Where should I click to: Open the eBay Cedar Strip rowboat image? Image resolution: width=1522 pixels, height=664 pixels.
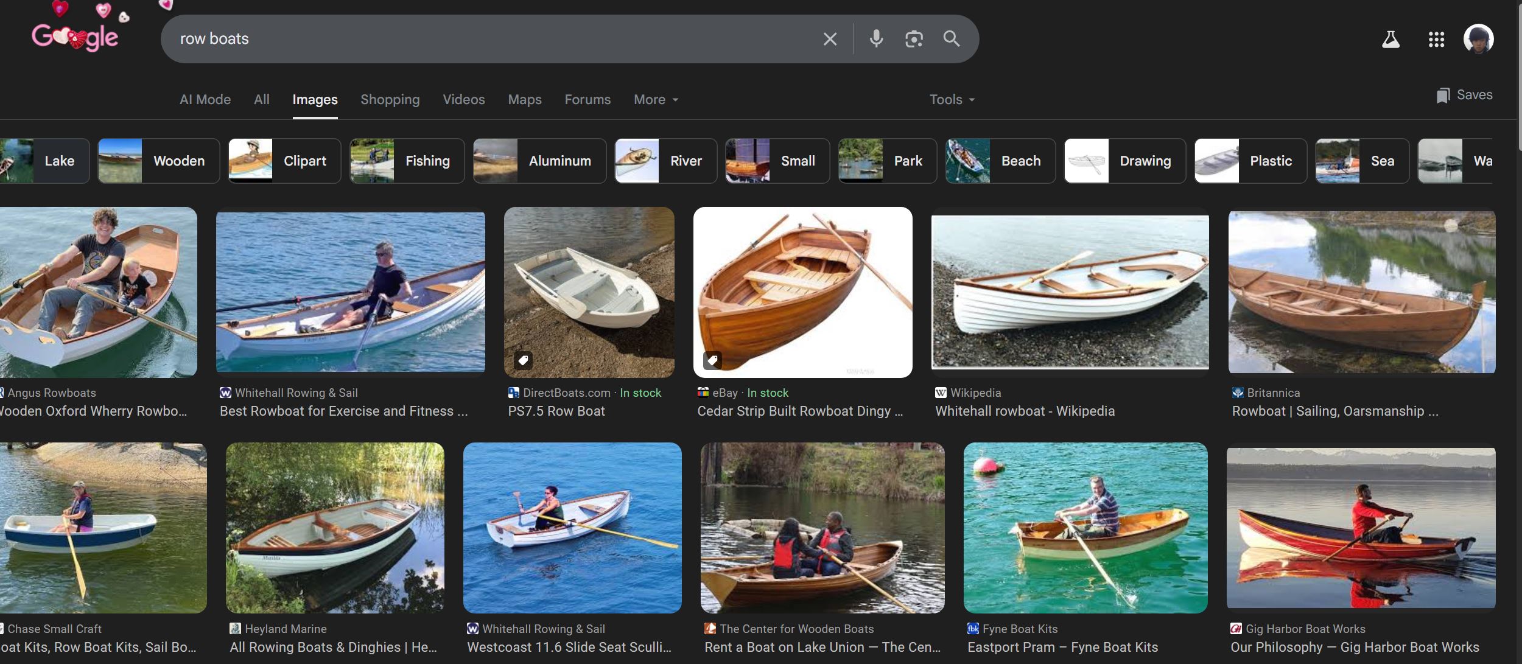[802, 292]
